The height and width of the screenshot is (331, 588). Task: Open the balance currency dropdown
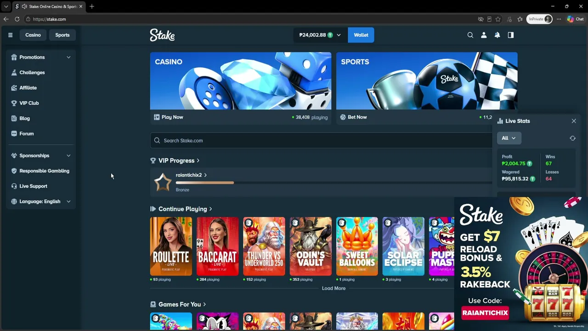pos(320,35)
